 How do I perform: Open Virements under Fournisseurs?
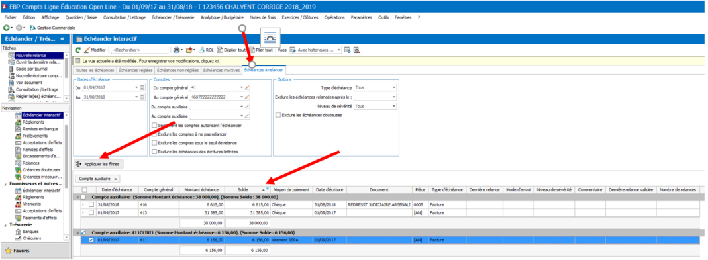click(31, 204)
